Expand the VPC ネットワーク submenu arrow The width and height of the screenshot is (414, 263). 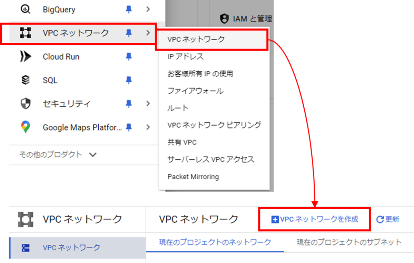(x=148, y=33)
